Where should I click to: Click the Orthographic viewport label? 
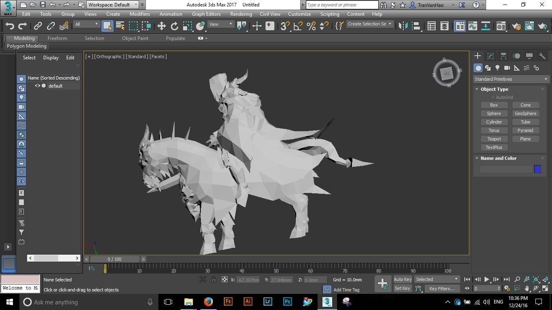[110, 57]
